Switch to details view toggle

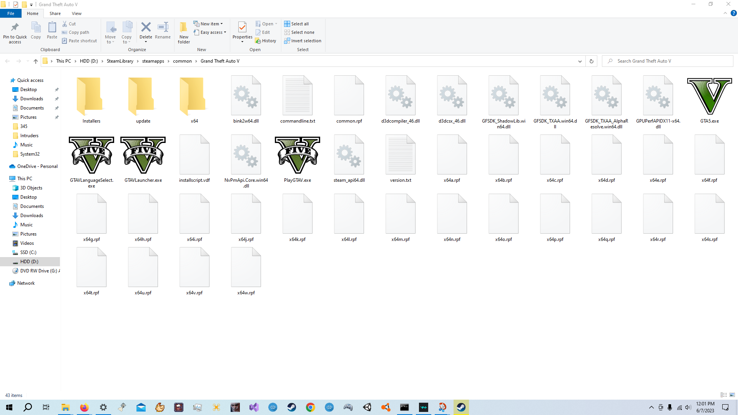[x=724, y=395]
